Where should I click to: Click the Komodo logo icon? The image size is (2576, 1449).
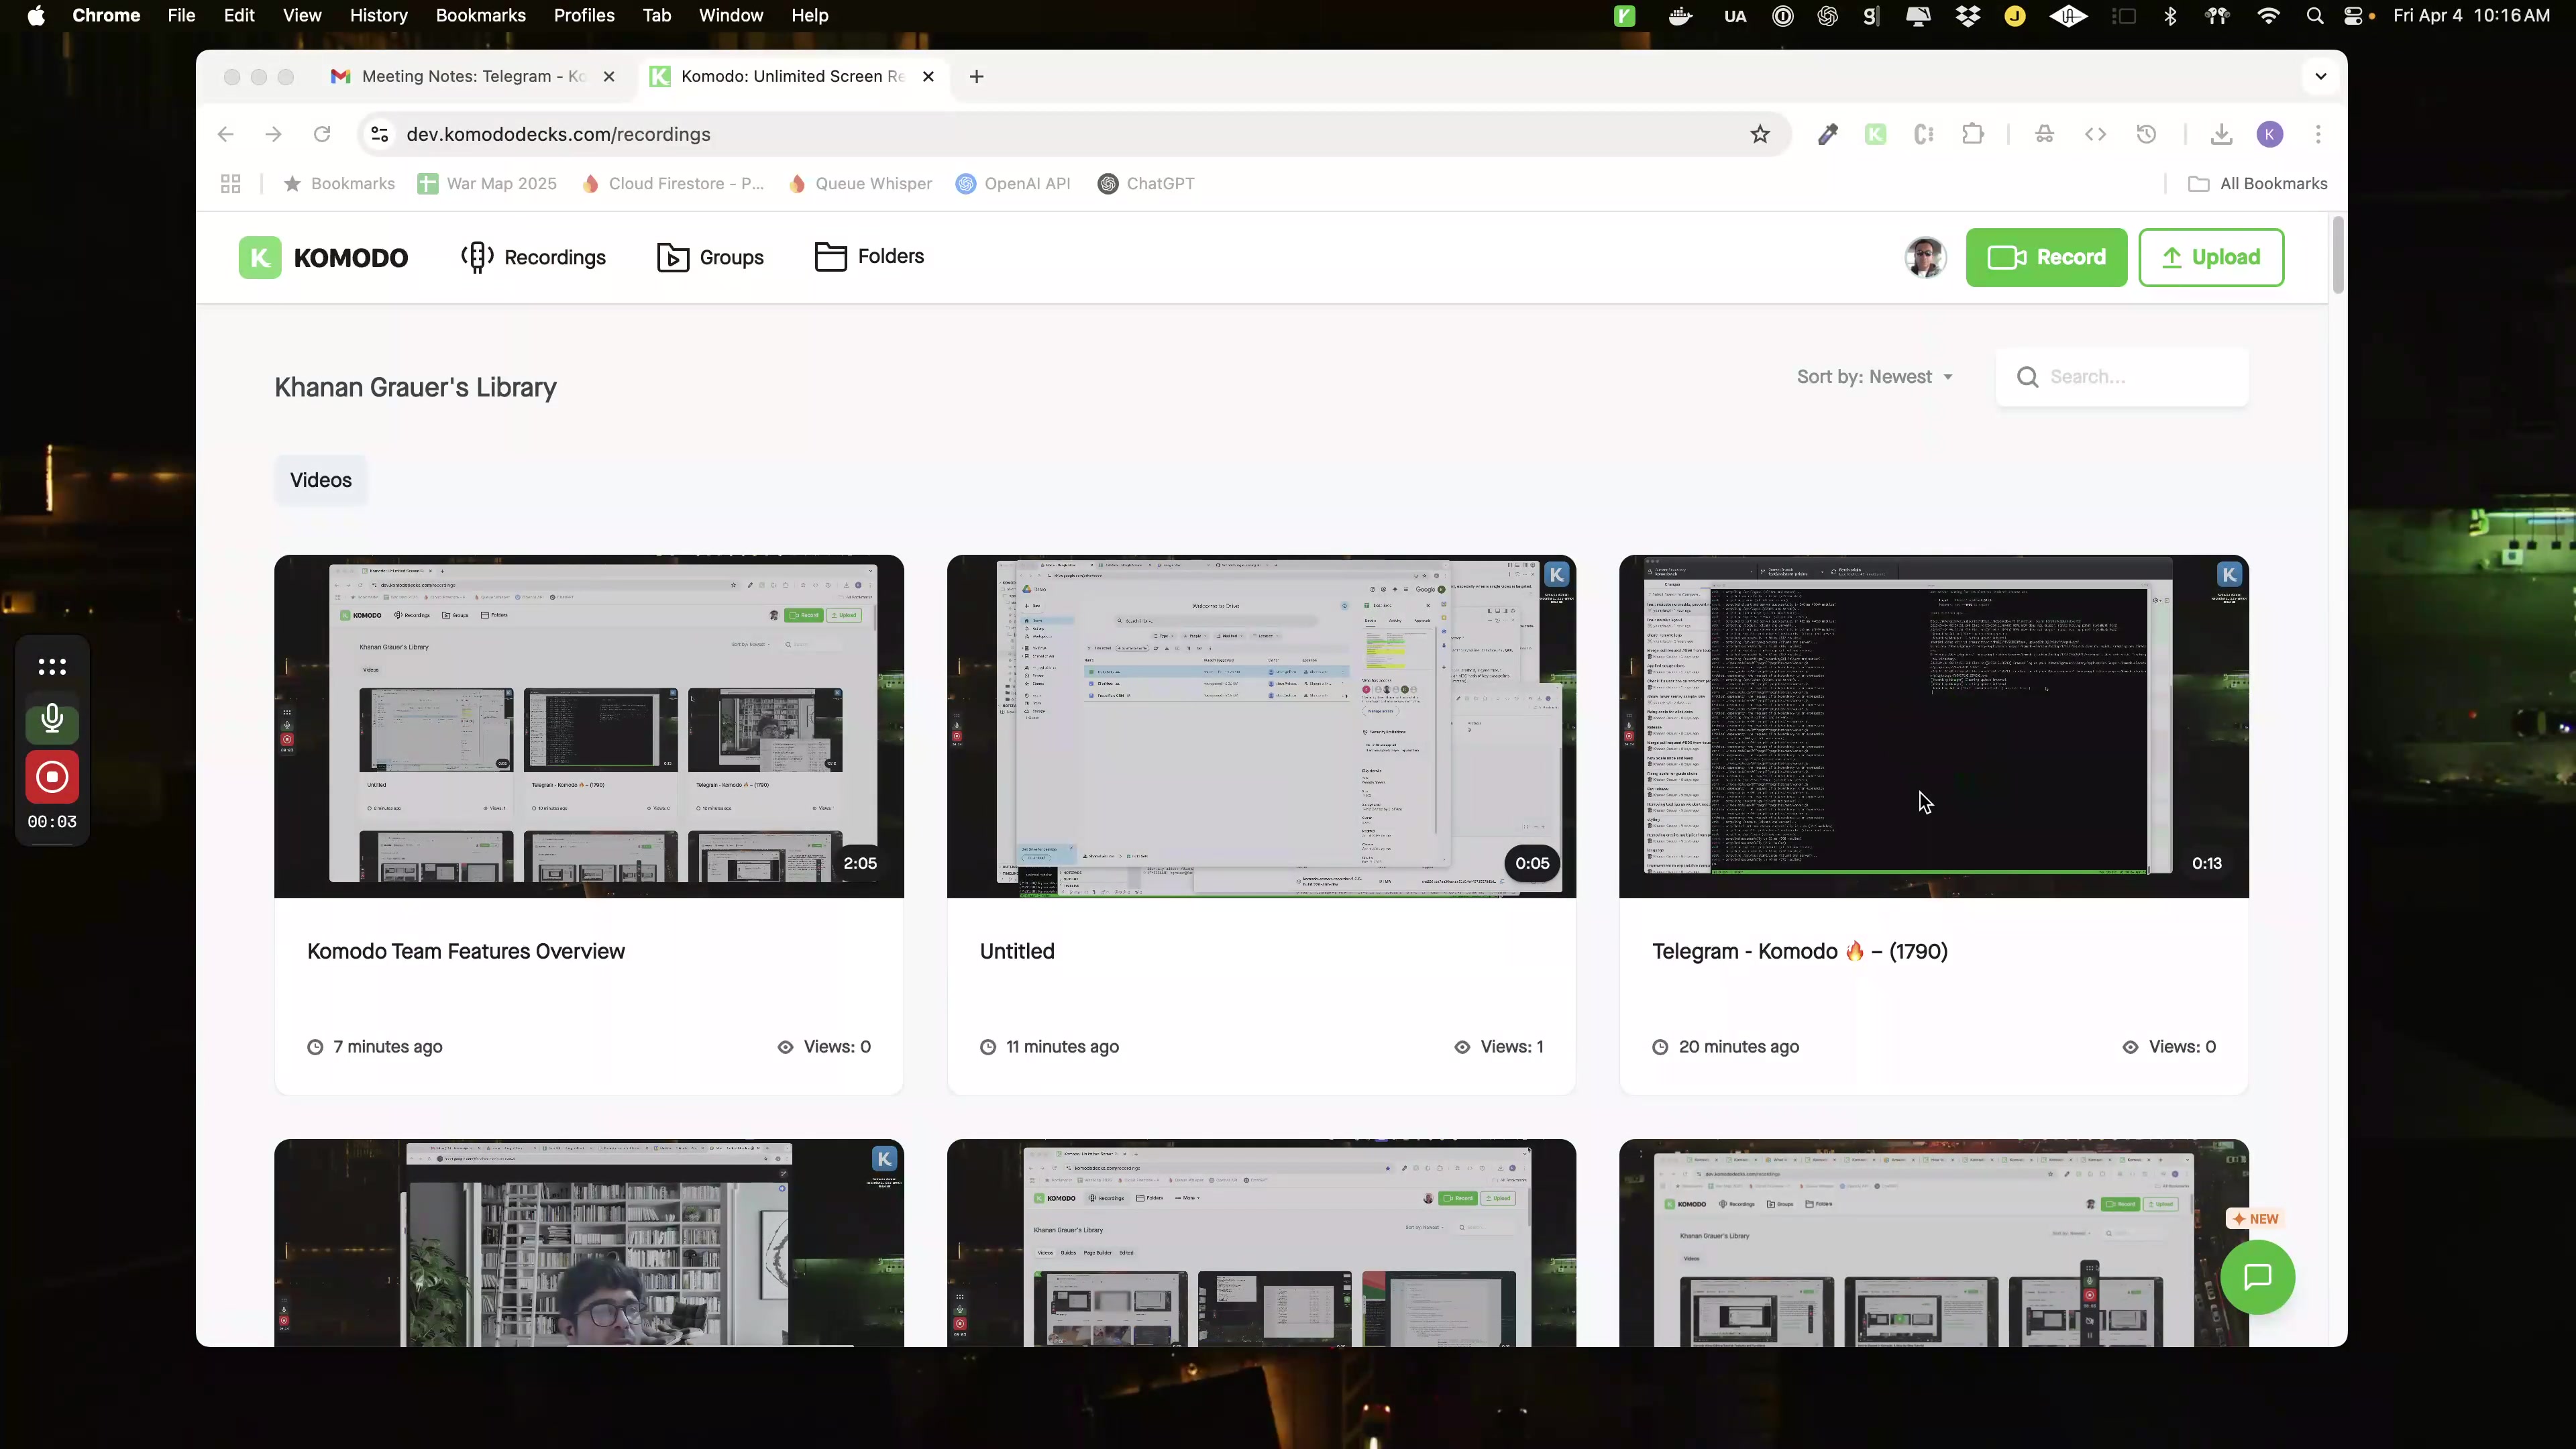[x=260, y=257]
